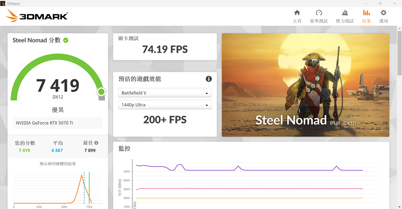Switch to 選項 tab label

coord(383,21)
